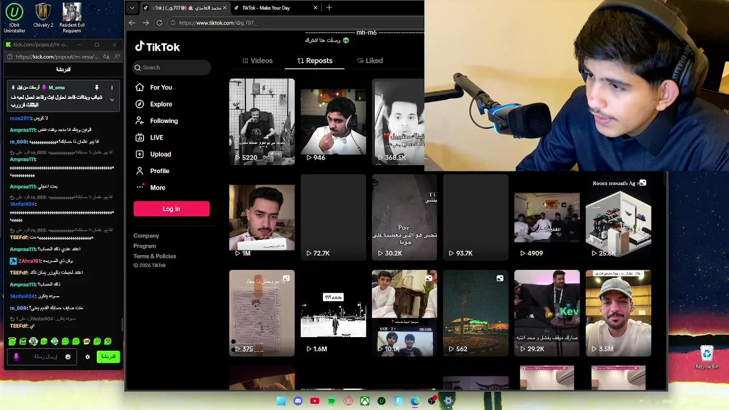
Task: Reload the TikTok page
Action: (x=159, y=23)
